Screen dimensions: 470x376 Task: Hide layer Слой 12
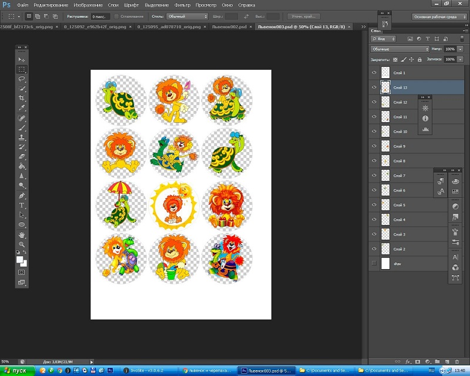tap(374, 102)
